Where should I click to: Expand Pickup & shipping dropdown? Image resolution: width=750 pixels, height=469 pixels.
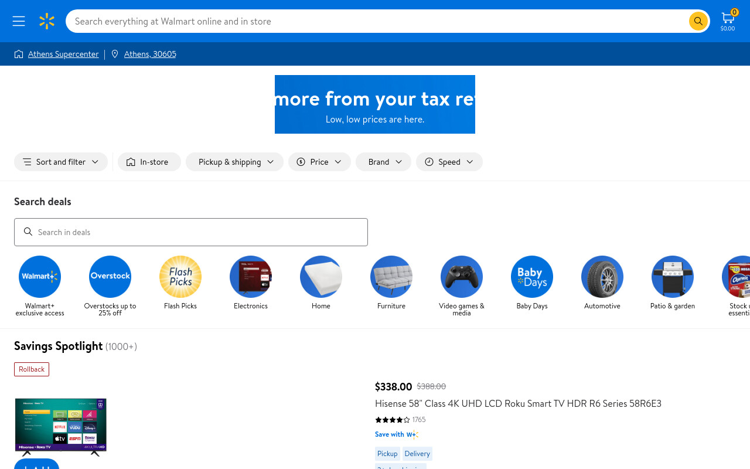point(234,162)
